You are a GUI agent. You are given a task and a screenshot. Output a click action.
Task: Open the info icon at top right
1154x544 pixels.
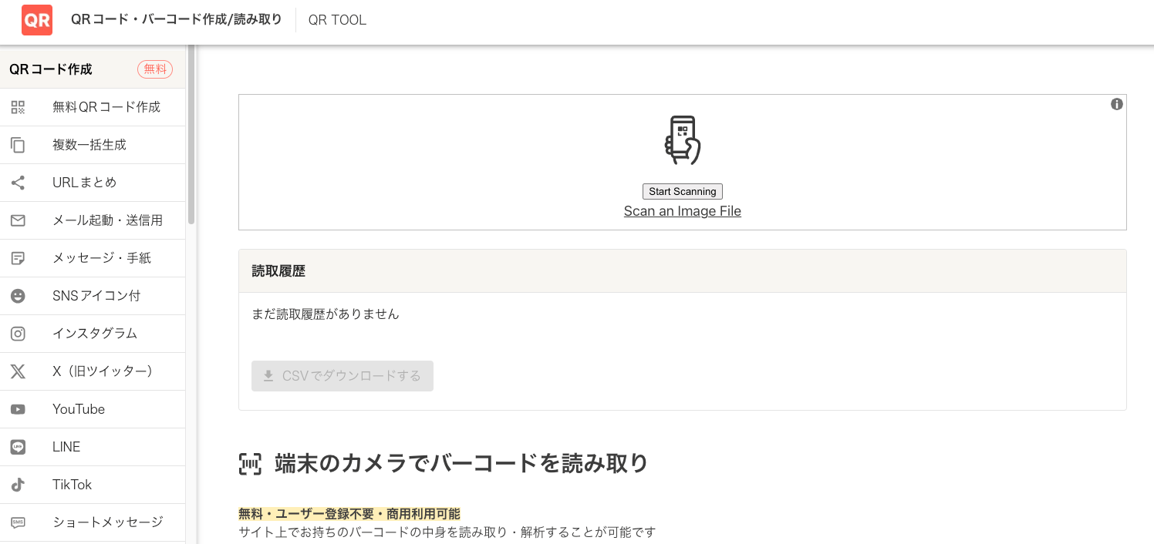tap(1116, 104)
